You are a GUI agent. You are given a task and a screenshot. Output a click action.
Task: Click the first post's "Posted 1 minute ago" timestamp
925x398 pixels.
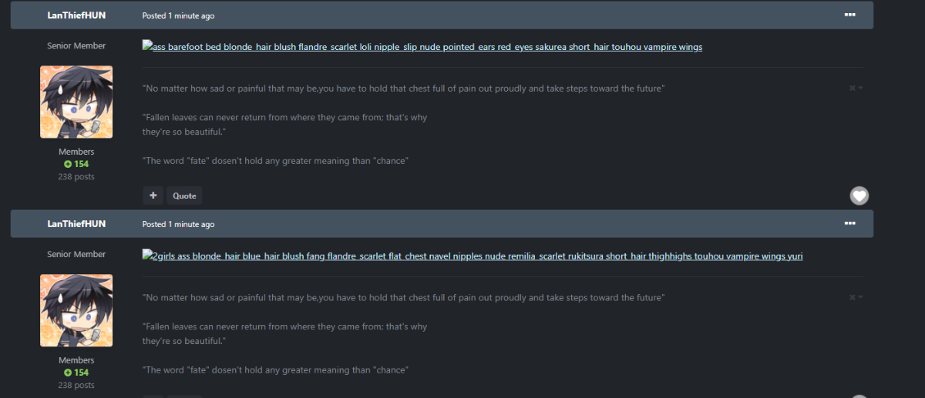pyautogui.click(x=178, y=15)
